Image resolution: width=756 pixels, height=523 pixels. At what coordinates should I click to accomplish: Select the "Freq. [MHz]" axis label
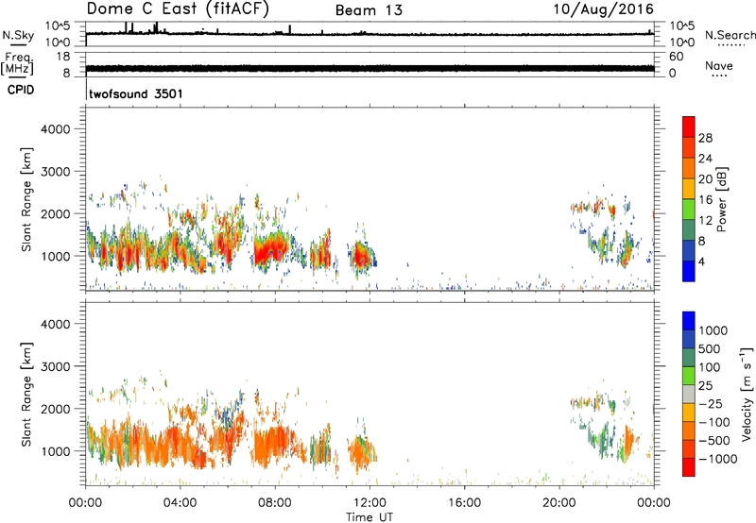click(17, 63)
